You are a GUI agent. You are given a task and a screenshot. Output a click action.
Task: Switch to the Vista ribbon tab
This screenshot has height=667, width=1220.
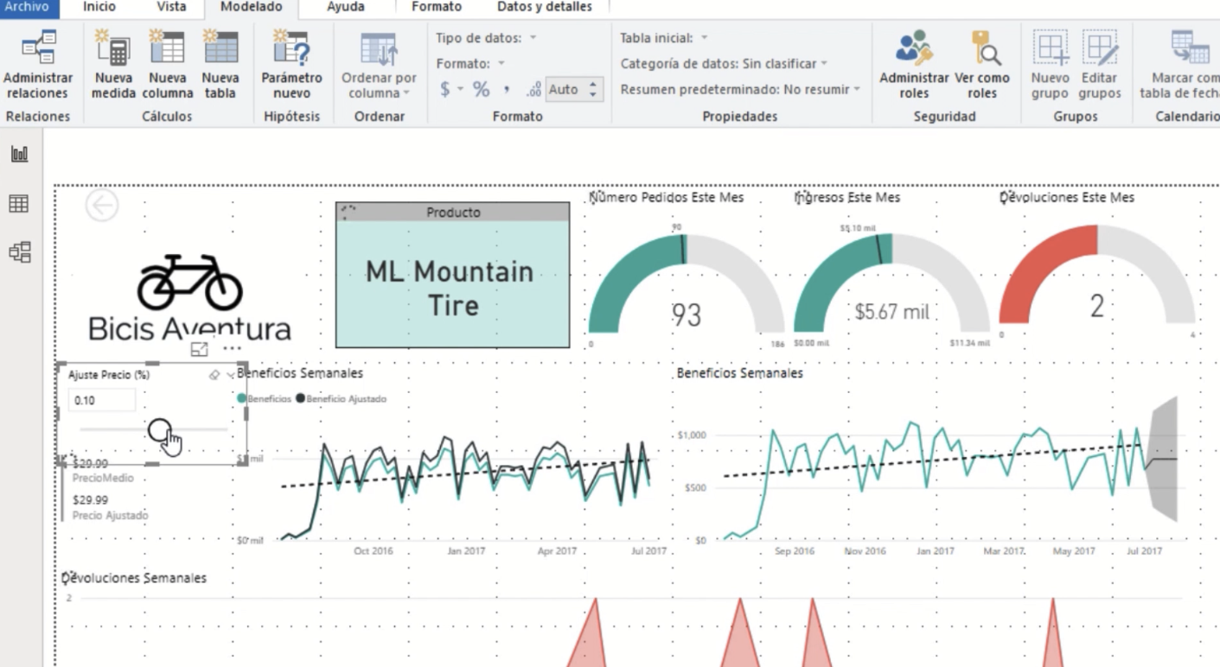169,7
